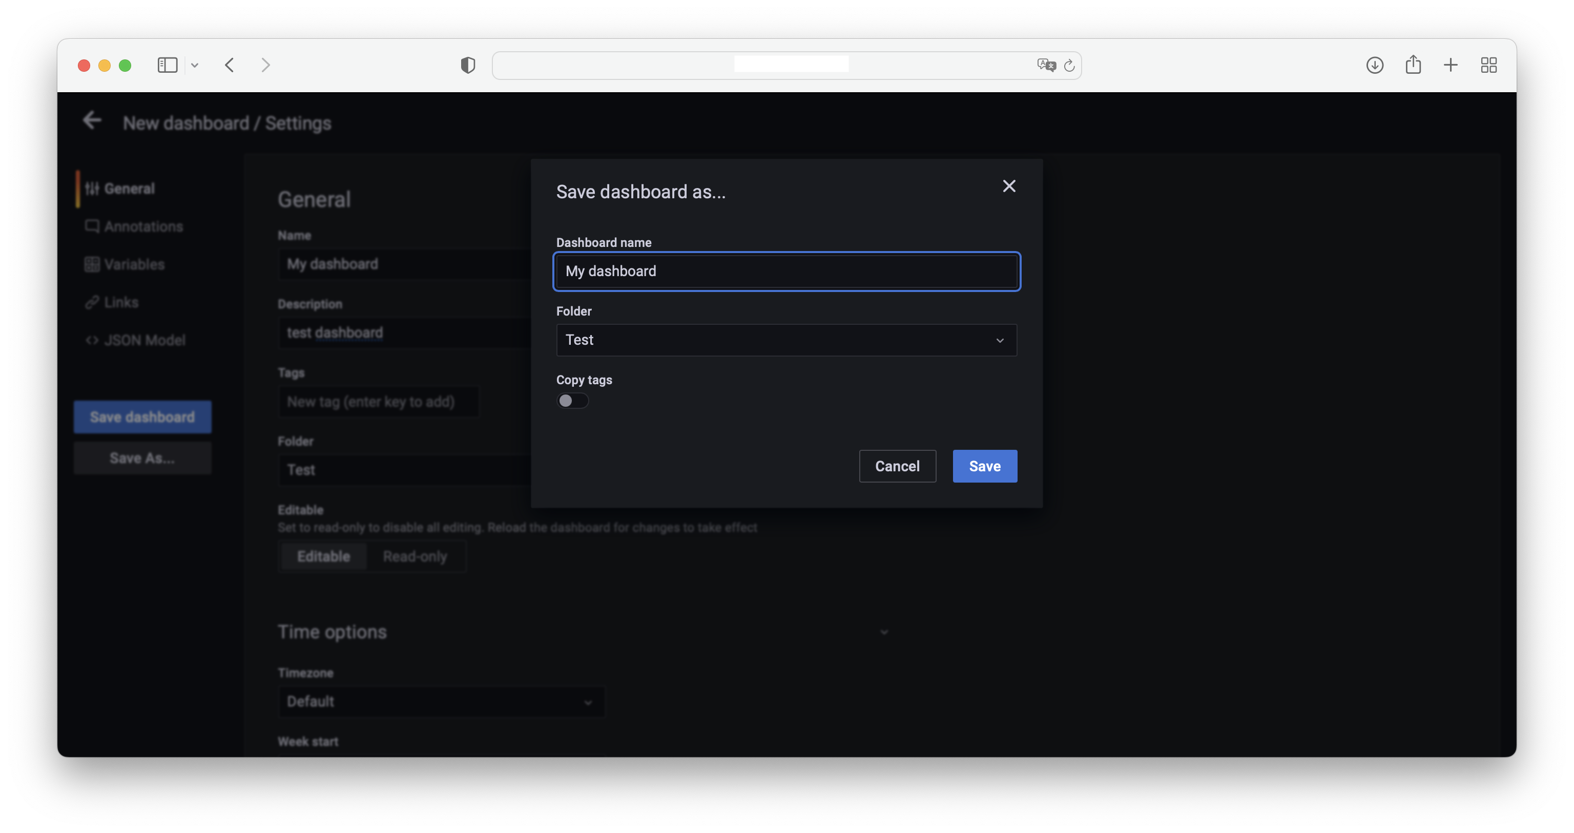1574x833 pixels.
Task: Click the Editable description help text
Action: pos(517,528)
